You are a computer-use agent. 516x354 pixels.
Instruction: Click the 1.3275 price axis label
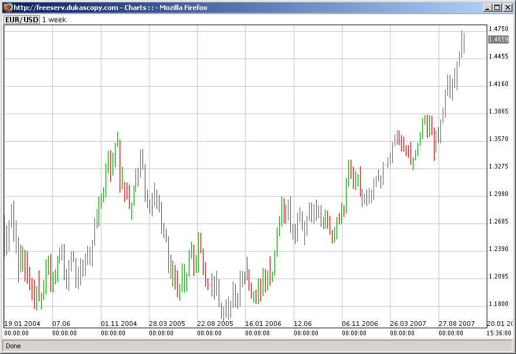498,167
